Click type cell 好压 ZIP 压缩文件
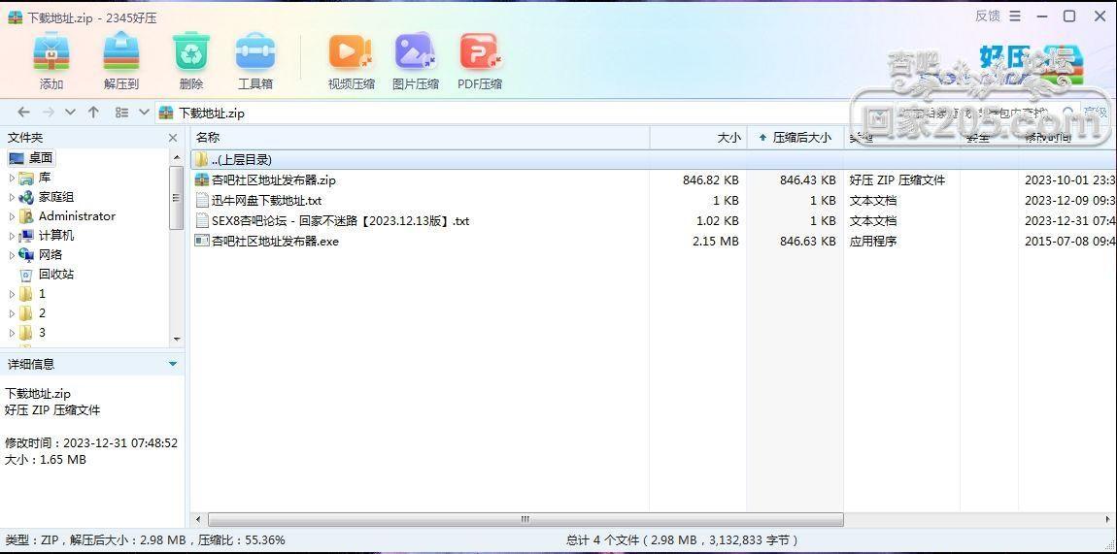This screenshot has height=554, width=1117. click(x=897, y=180)
